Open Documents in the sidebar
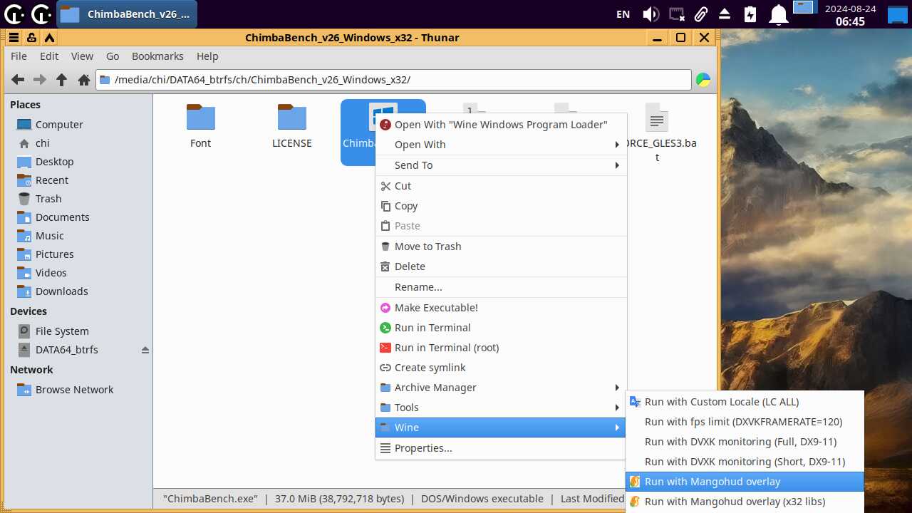The image size is (912, 513). (x=62, y=217)
